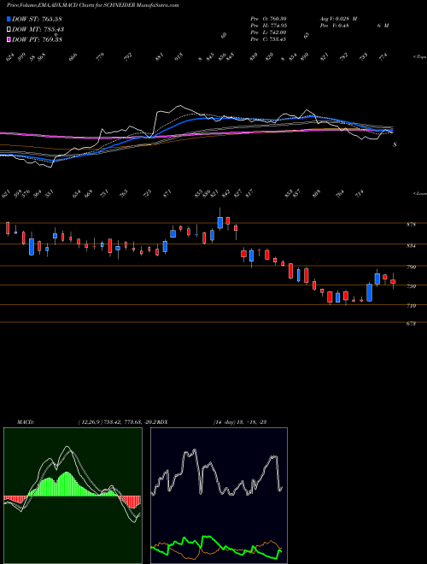Click the blue DOW ST legend swatch
This screenshot has width=427, height=564.
[9, 19]
